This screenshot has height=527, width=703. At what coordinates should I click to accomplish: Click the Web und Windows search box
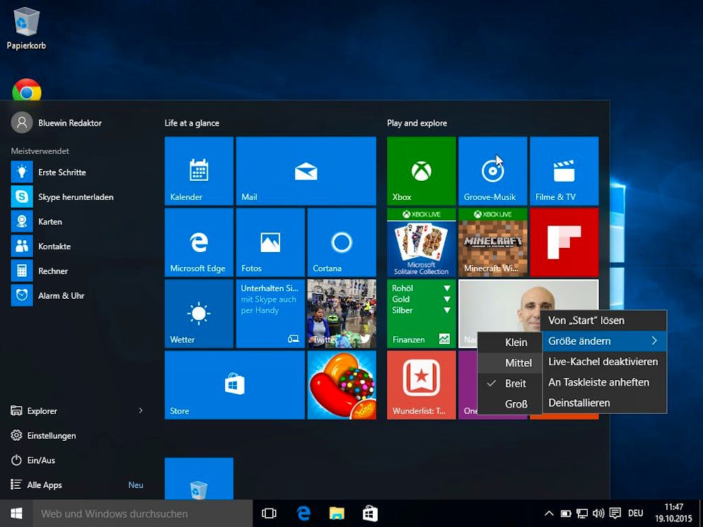click(143, 514)
